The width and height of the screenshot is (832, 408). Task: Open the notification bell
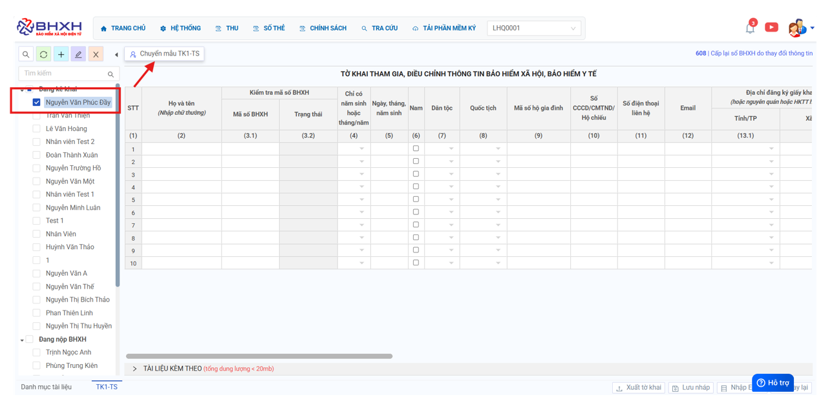[750, 28]
